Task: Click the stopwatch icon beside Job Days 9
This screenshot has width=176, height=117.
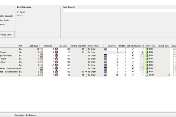Action: click(x=56, y=49)
